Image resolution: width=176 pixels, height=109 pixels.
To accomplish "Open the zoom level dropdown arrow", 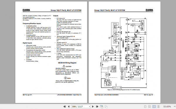I will point(174,106).
